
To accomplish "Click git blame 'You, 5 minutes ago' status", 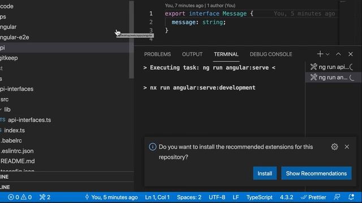I will pos(111,197).
